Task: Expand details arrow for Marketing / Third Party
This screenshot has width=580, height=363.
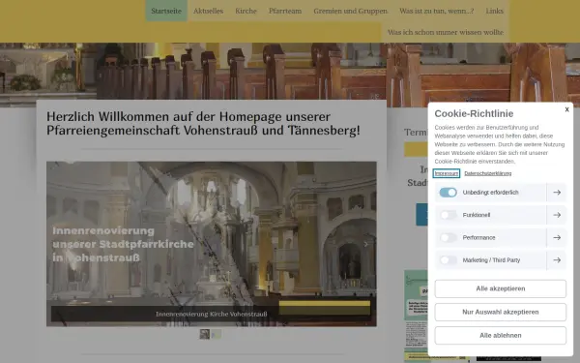Action: (x=557, y=260)
